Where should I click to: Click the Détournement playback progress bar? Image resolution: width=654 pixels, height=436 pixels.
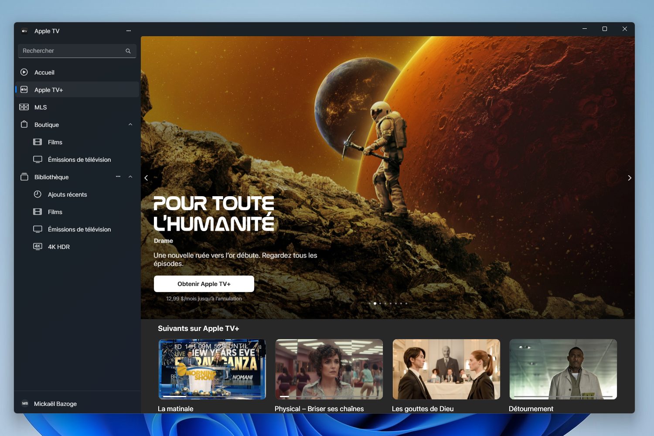tap(563, 396)
